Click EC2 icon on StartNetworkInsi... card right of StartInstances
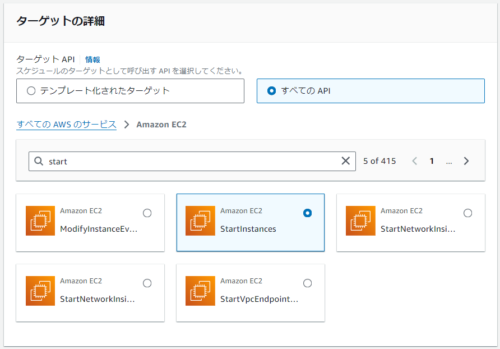Image resolution: width=500 pixels, height=349 pixels. (360, 221)
